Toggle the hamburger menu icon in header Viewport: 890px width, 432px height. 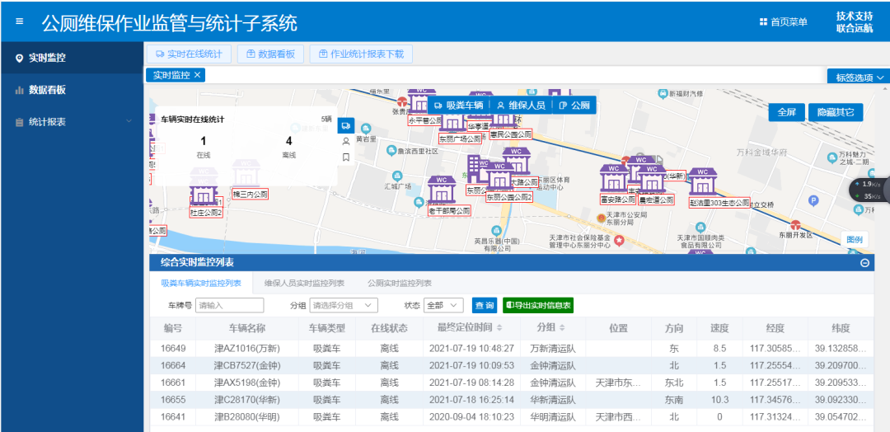[x=20, y=21]
